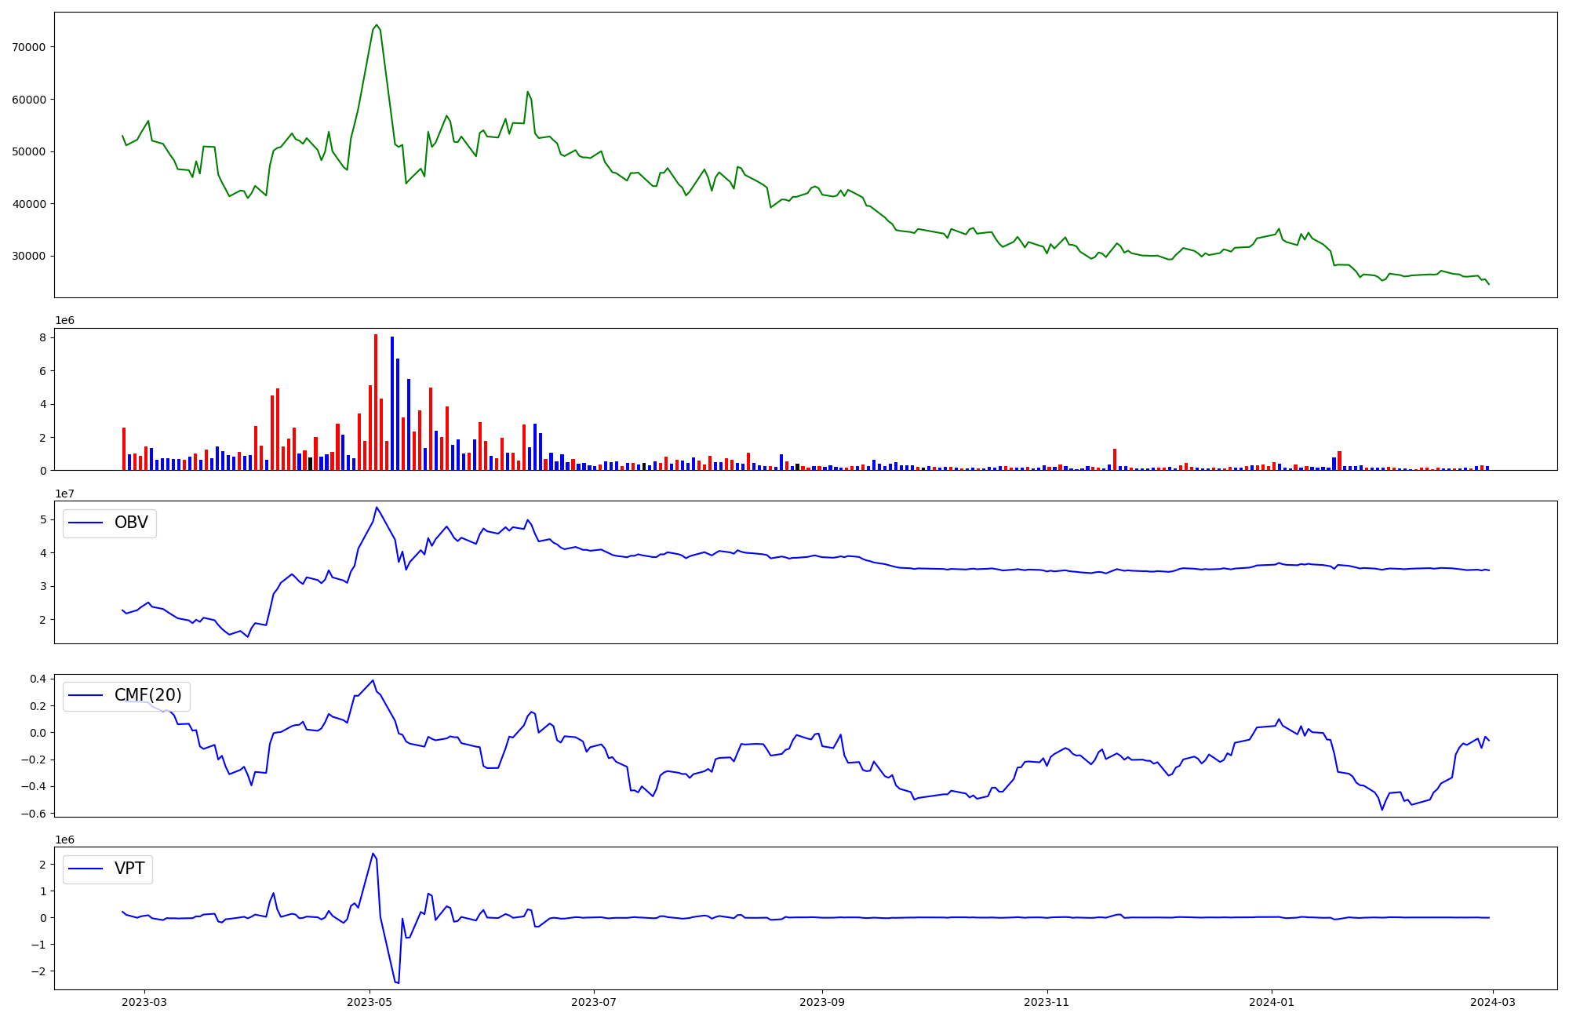Select the 2023-07 x-axis date label
The width and height of the screenshot is (1569, 1020).
point(594,1002)
